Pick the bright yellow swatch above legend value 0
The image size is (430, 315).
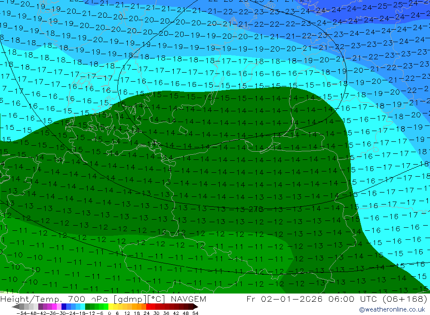click(111, 307)
